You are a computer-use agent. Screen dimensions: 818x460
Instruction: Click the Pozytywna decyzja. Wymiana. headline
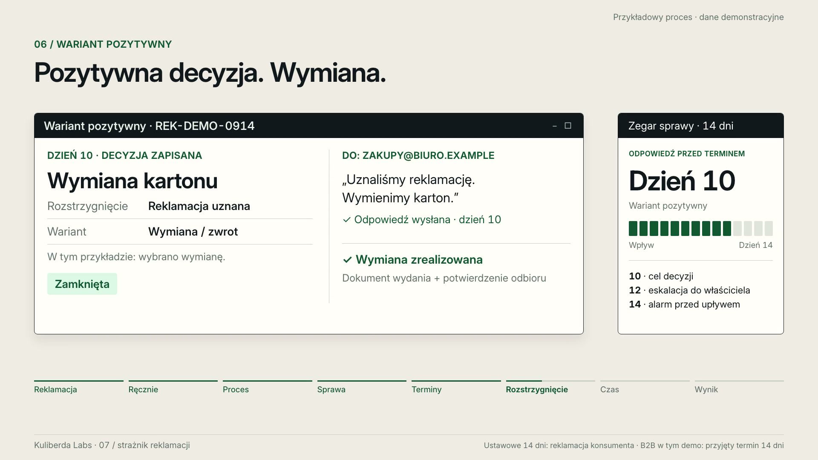pyautogui.click(x=210, y=73)
